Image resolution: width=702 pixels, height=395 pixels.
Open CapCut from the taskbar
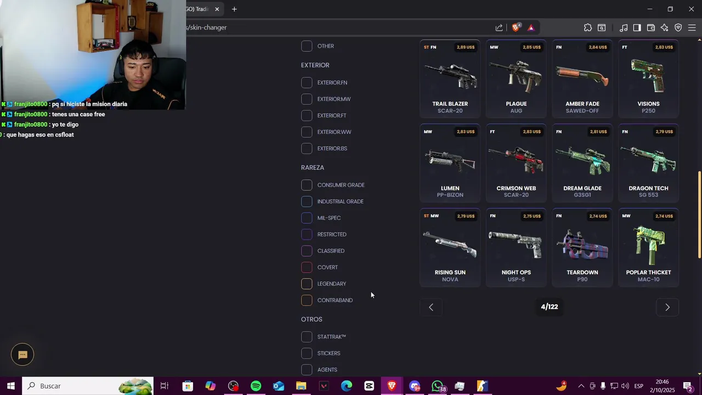pyautogui.click(x=369, y=386)
